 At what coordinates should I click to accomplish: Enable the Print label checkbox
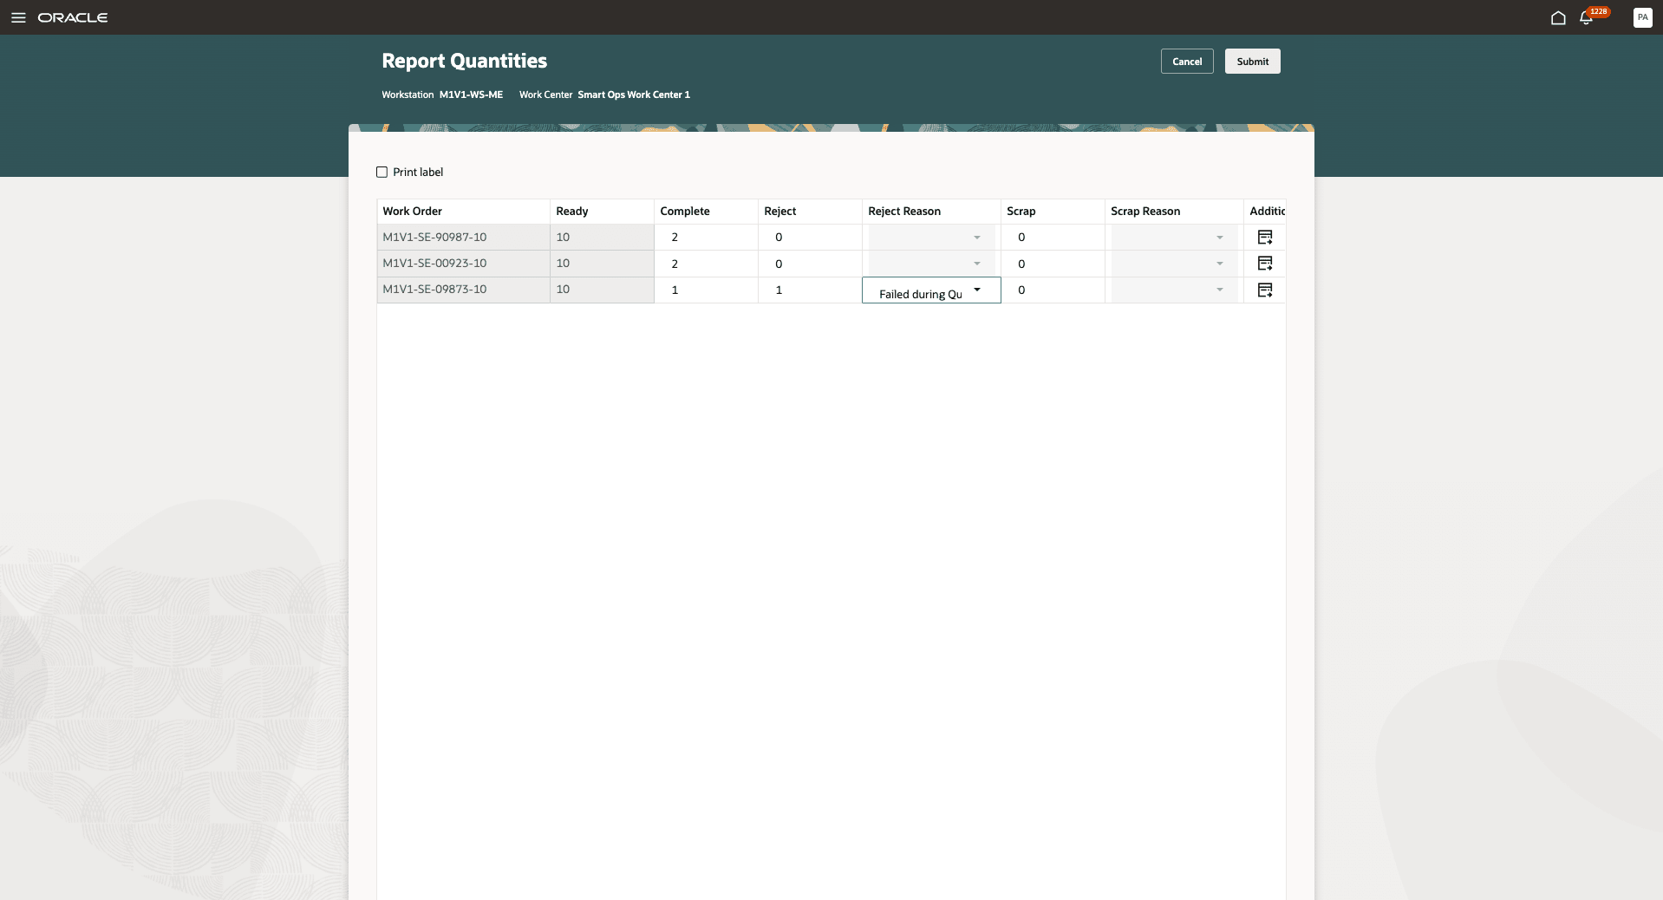[382, 172]
